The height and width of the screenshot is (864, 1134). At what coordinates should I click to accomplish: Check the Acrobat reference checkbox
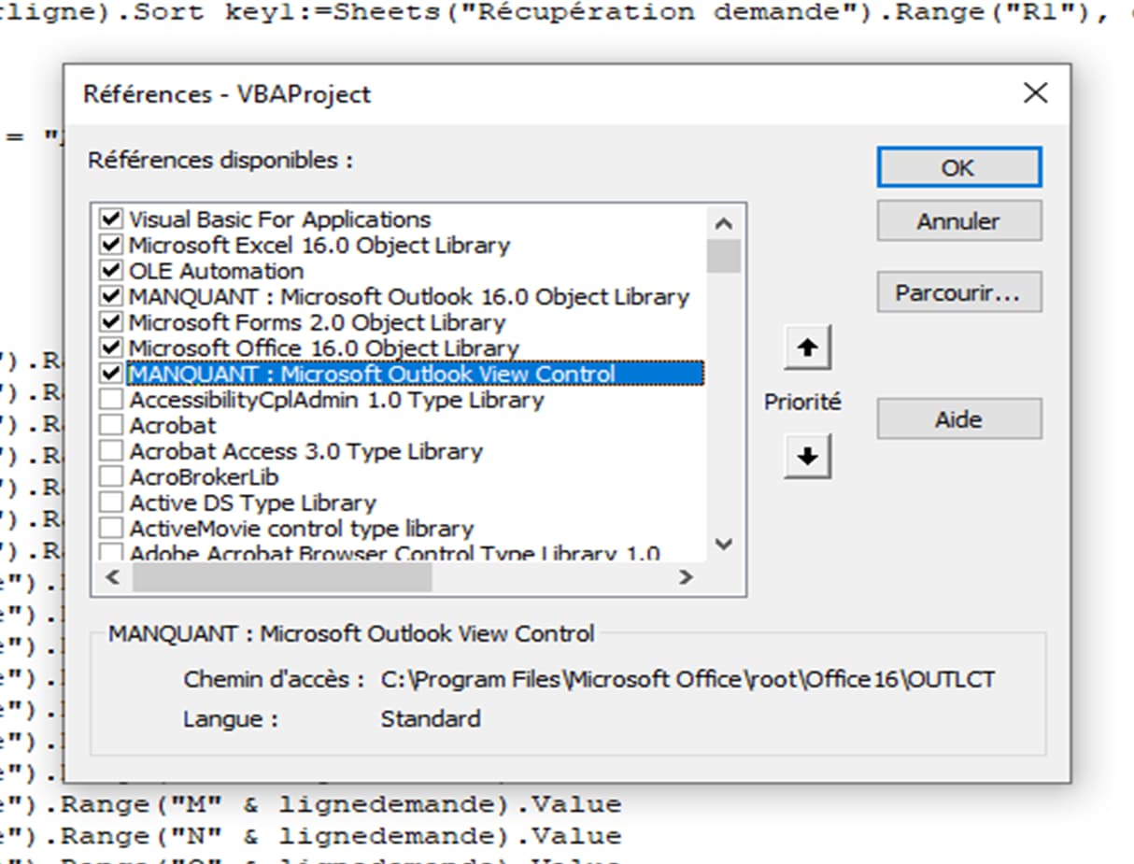[111, 425]
